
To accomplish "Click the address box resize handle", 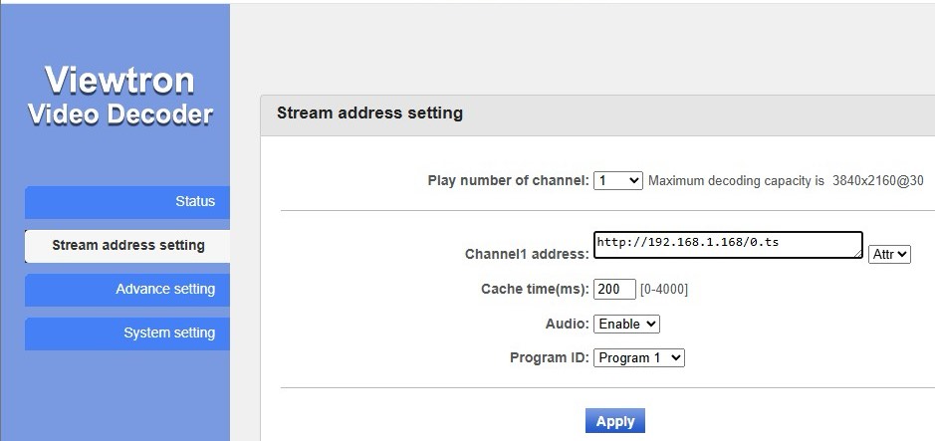I will coord(857,254).
